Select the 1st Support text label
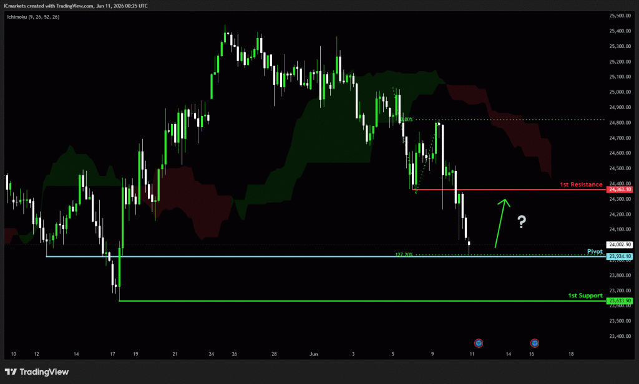This screenshot has width=639, height=384. coord(585,295)
